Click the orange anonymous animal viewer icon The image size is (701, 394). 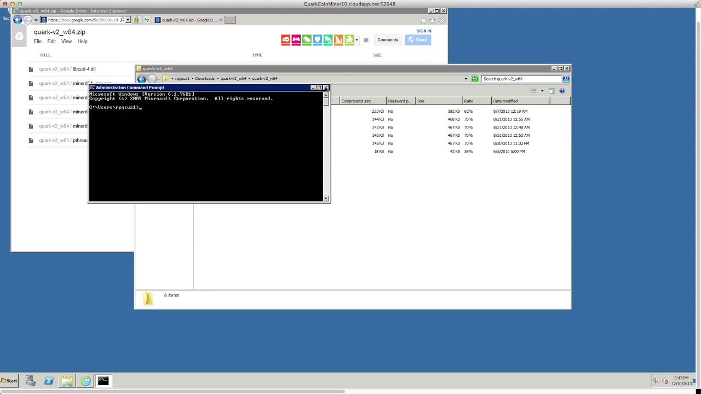(x=338, y=39)
